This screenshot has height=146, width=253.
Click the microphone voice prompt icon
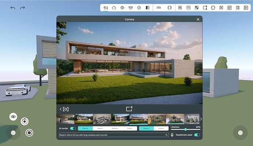pos(172,135)
